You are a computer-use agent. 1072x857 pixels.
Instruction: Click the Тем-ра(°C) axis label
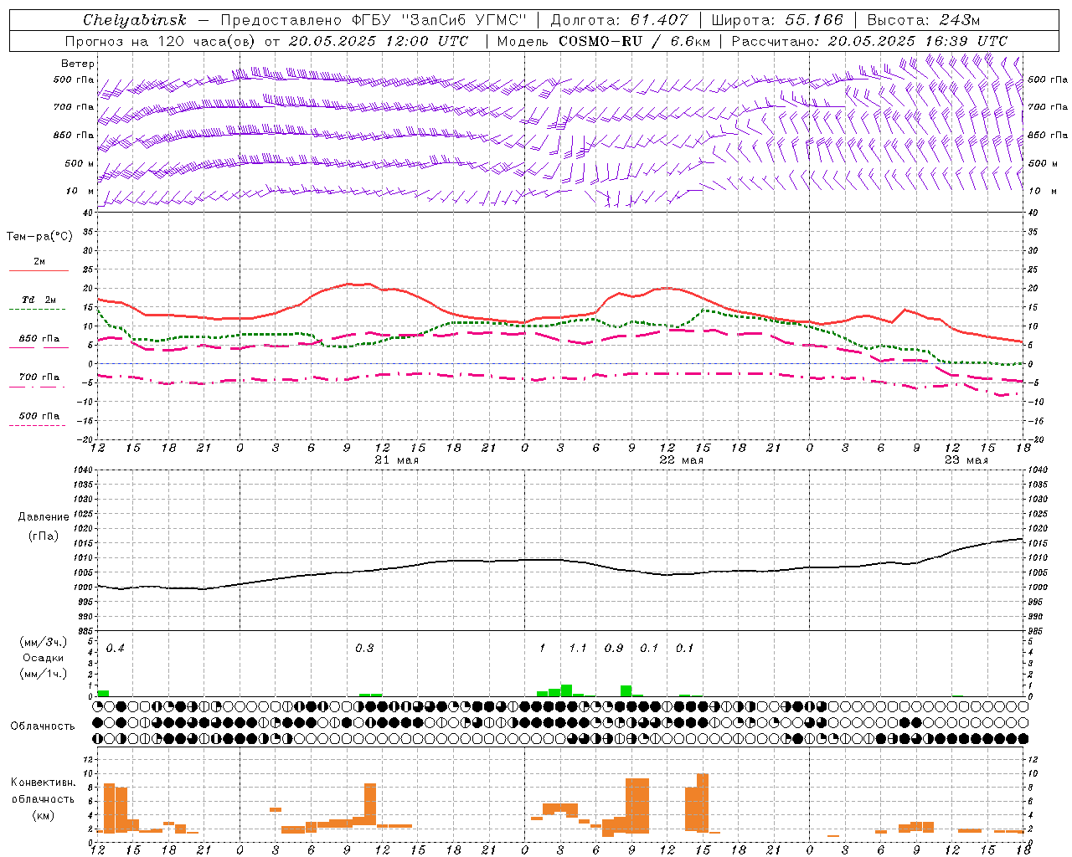[x=39, y=236]
